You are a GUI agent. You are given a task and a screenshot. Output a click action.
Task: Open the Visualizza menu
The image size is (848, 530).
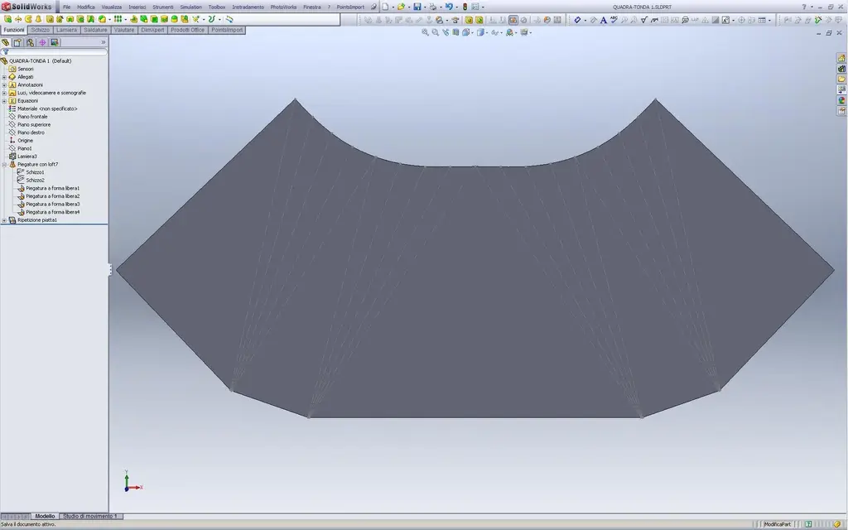tap(112, 7)
